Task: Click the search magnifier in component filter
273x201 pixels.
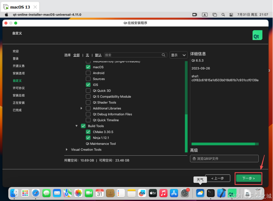Action: click(x=163, y=55)
